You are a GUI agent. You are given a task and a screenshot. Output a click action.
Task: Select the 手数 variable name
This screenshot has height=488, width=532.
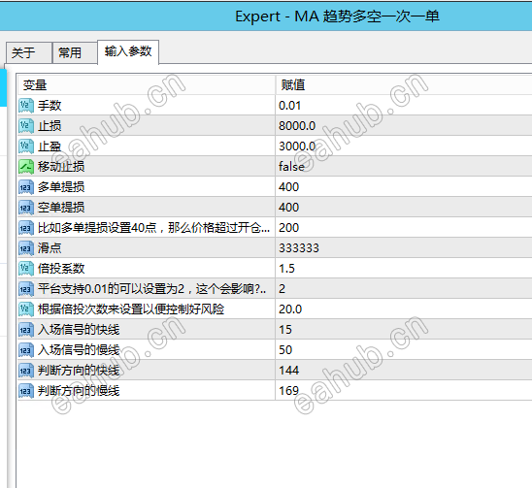pyautogui.click(x=50, y=106)
